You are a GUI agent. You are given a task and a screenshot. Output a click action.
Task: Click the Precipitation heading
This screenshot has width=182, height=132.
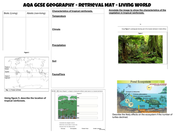(x=59, y=45)
